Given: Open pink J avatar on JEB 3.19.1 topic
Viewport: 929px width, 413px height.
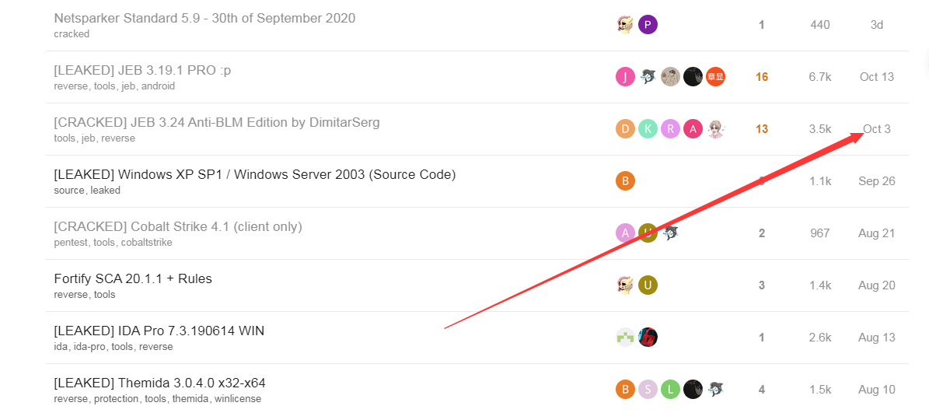Looking at the screenshot, I should (x=625, y=77).
